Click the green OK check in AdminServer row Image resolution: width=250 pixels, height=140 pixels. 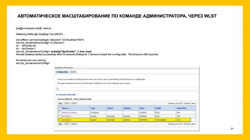tap(156, 112)
